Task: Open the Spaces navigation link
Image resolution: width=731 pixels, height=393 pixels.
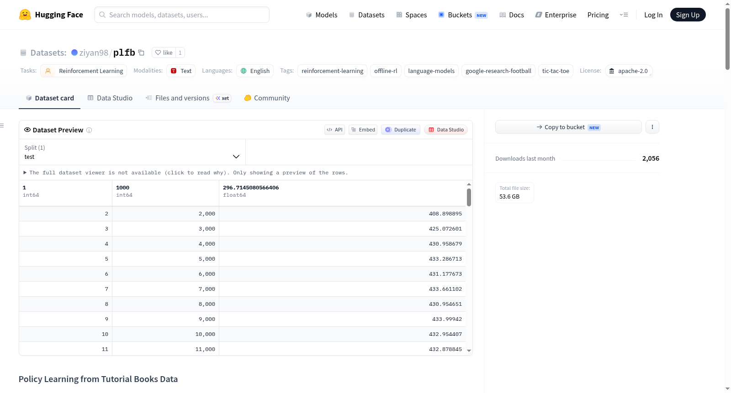Action: (x=411, y=15)
